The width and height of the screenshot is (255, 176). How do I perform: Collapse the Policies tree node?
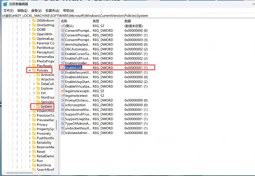click(x=30, y=70)
